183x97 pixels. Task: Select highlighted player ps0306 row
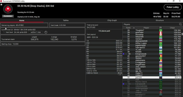[152, 77]
